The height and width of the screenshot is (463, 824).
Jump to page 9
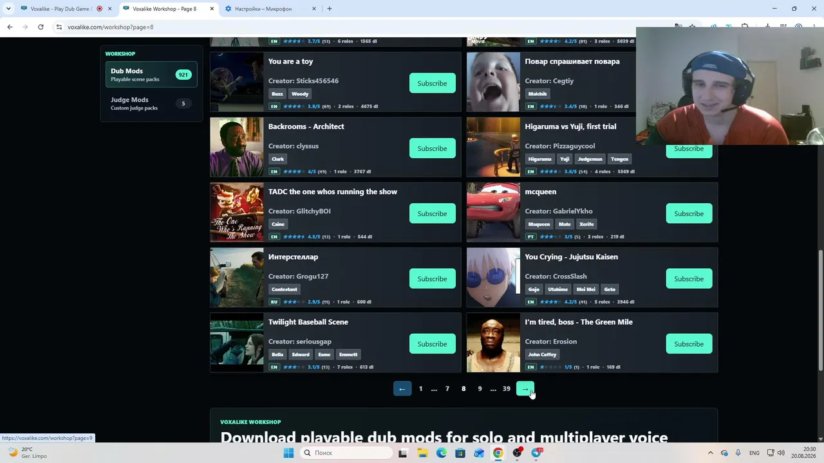click(x=480, y=389)
